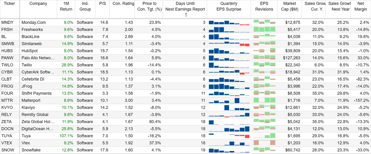Select the HubSpot company name
371x154 pixels.
[x=30, y=51]
